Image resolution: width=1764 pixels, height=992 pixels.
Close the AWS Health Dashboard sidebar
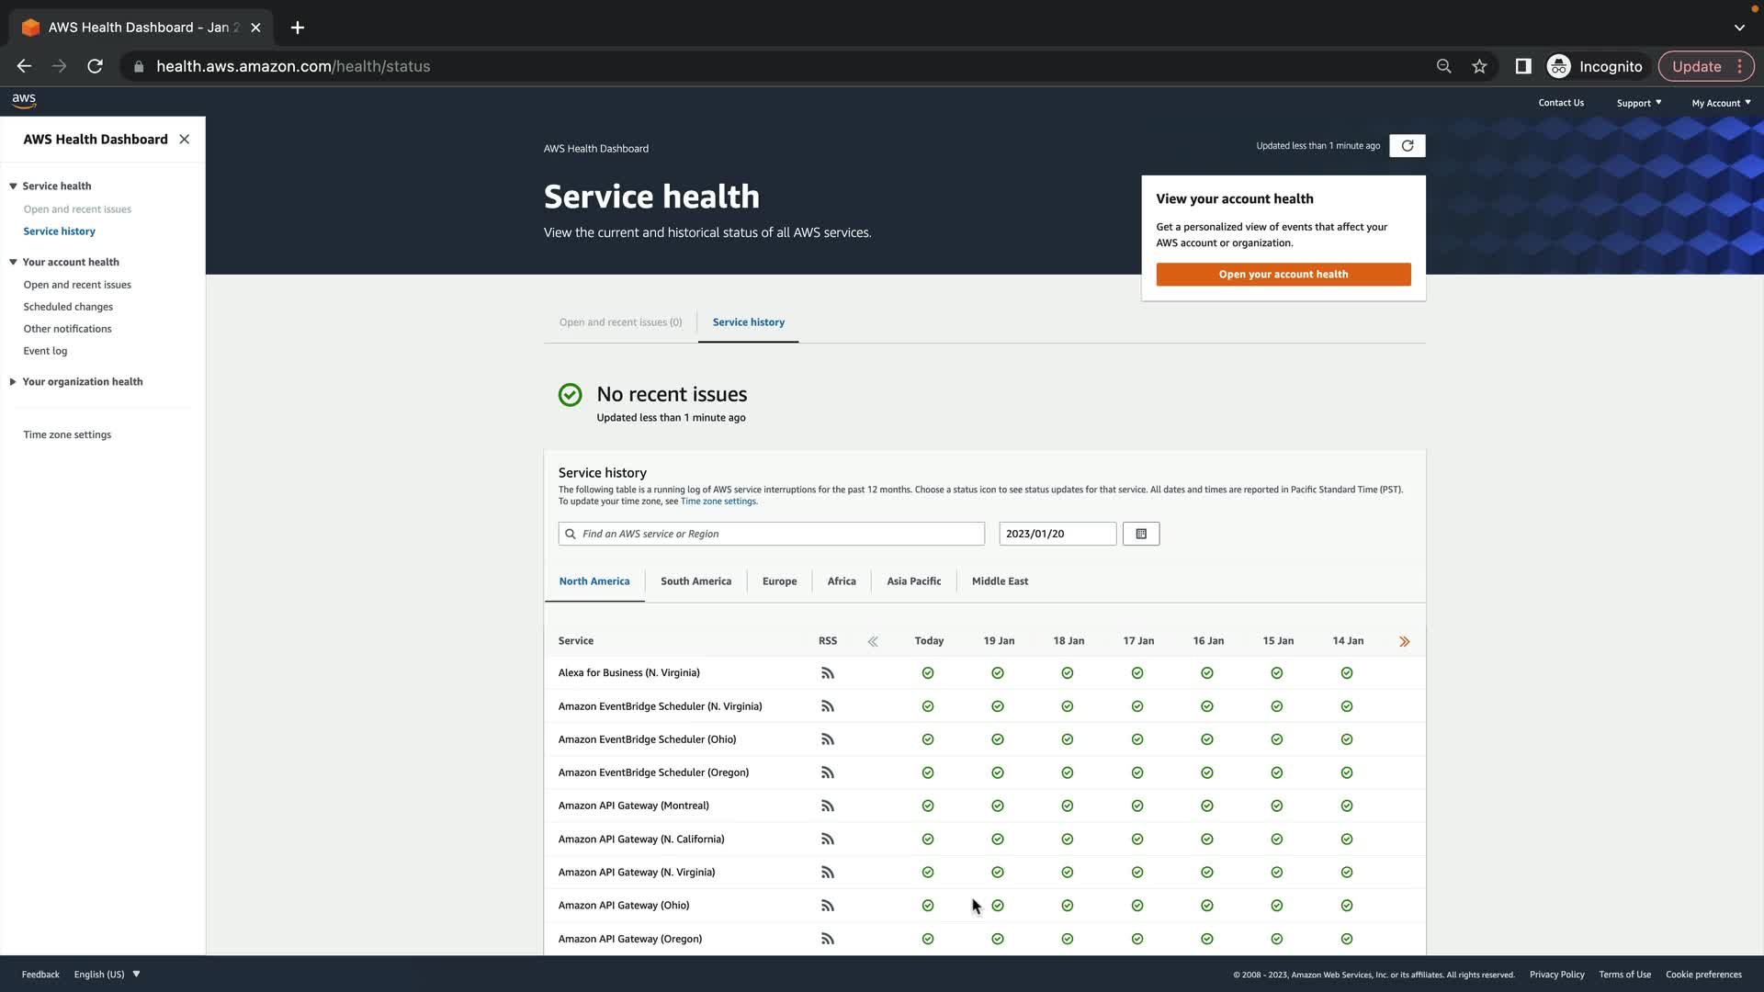[x=185, y=140]
